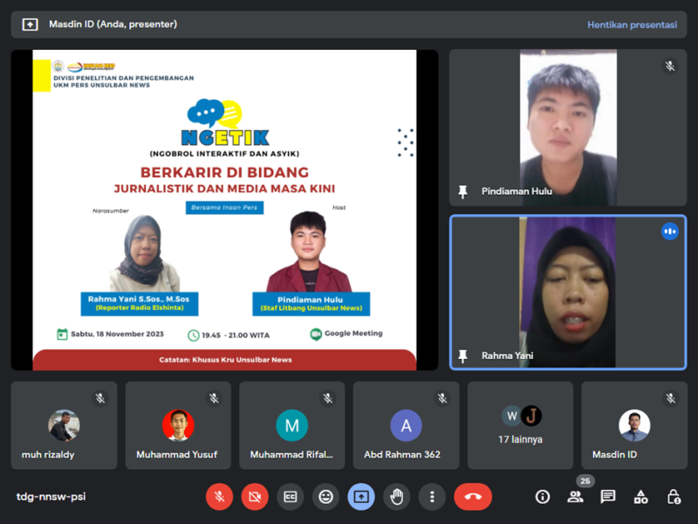Raise your hand
Image resolution: width=698 pixels, height=524 pixels.
(397, 497)
